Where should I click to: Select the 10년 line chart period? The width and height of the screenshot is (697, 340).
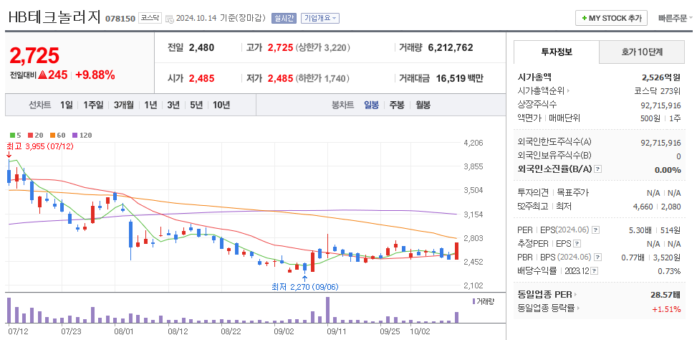click(x=221, y=105)
